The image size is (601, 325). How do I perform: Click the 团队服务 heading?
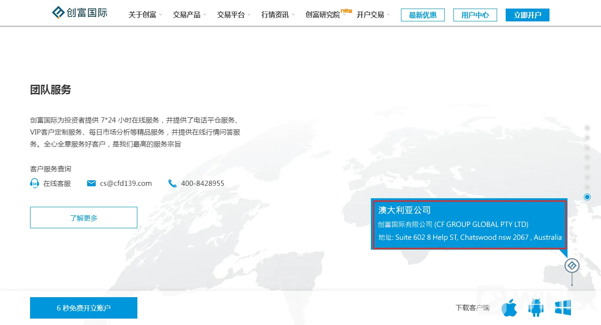pyautogui.click(x=51, y=89)
